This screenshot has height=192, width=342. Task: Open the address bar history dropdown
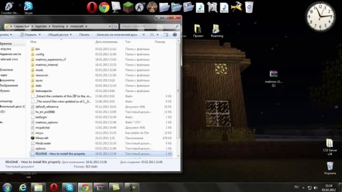110,26
